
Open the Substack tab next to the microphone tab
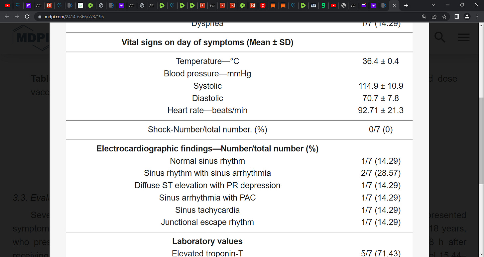pos(273,5)
